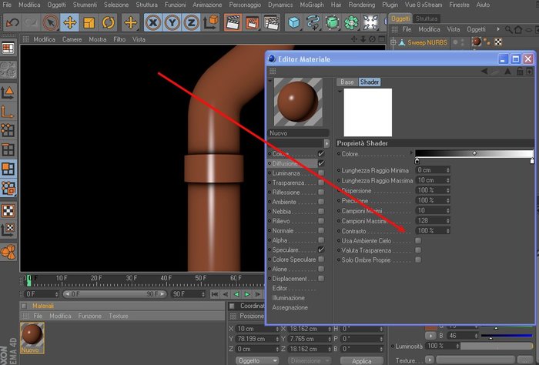
Task: Select the points mode icon
Action: pos(8,130)
